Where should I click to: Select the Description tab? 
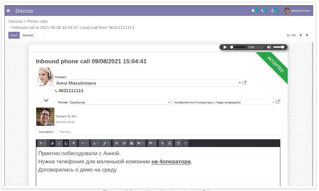tap(46, 132)
